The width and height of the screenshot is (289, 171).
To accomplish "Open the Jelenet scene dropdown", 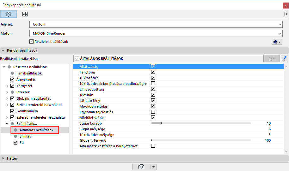I will coord(156,24).
